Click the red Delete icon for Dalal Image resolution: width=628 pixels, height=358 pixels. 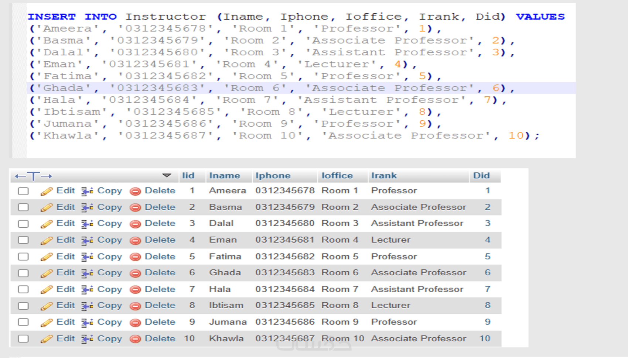[x=136, y=224]
